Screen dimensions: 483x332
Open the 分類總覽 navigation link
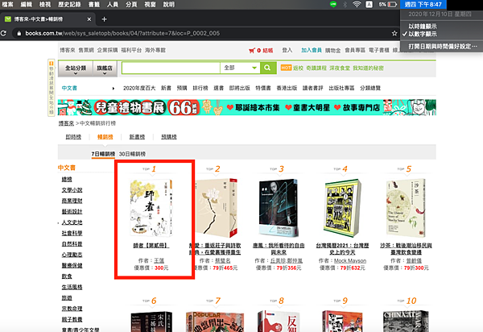(x=370, y=88)
